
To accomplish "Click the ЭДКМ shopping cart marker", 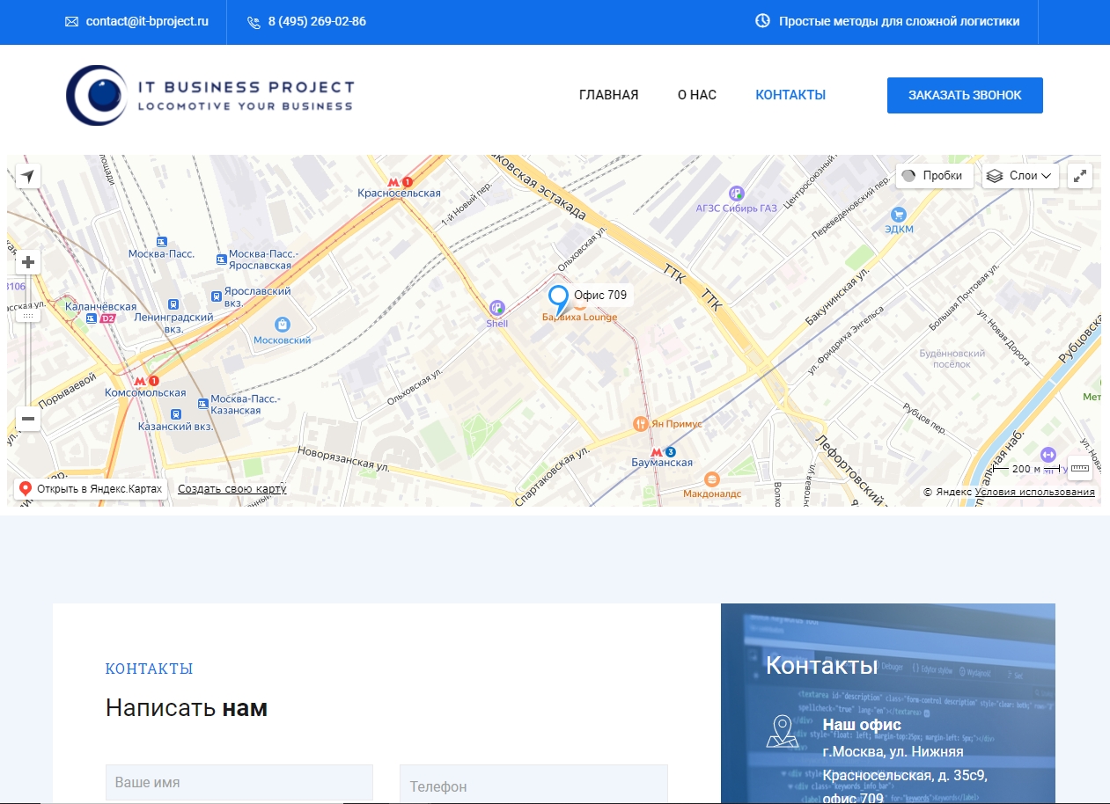I will [899, 214].
